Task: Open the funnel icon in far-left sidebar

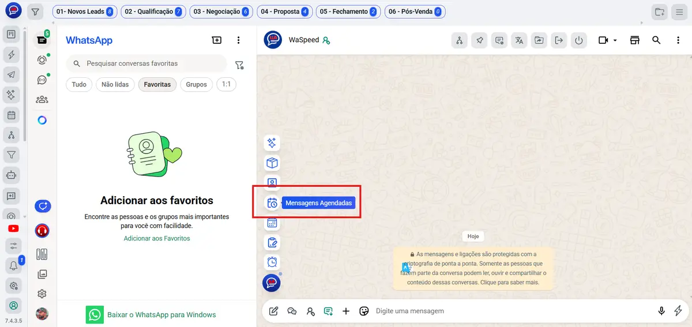Action: click(x=11, y=155)
